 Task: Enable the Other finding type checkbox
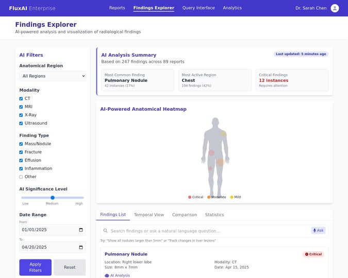click(21, 177)
